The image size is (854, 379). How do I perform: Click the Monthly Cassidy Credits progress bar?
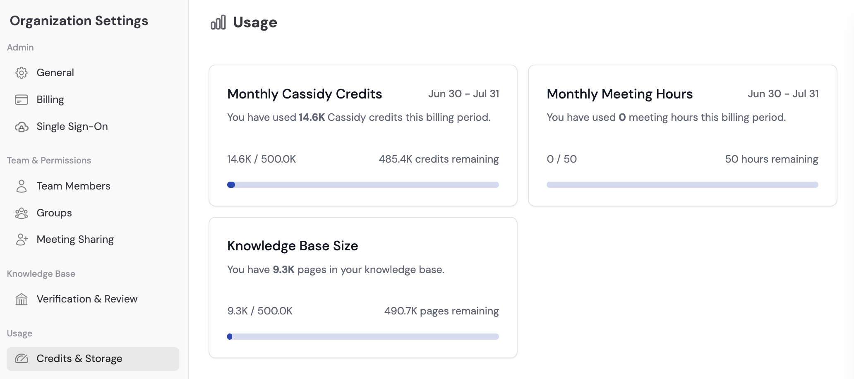[363, 185]
